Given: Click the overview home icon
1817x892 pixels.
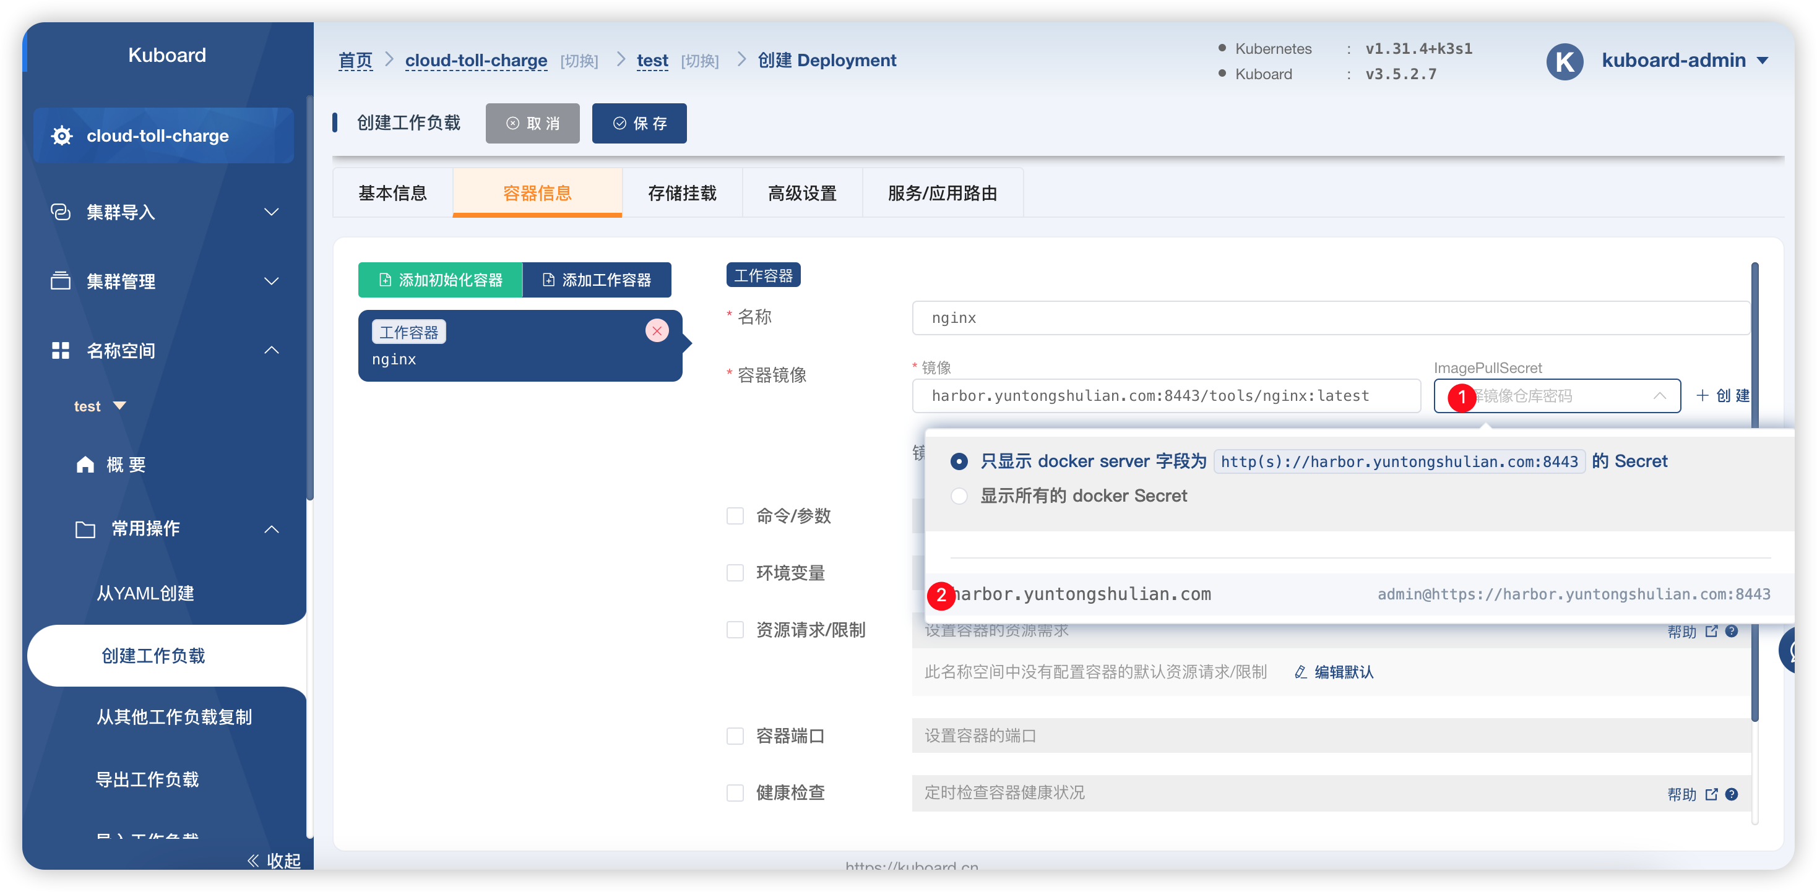Looking at the screenshot, I should click(x=85, y=464).
